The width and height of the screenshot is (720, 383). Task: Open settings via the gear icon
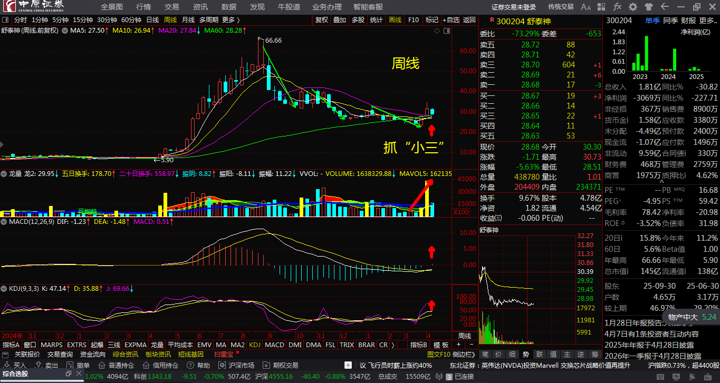pyautogui.click(x=633, y=7)
